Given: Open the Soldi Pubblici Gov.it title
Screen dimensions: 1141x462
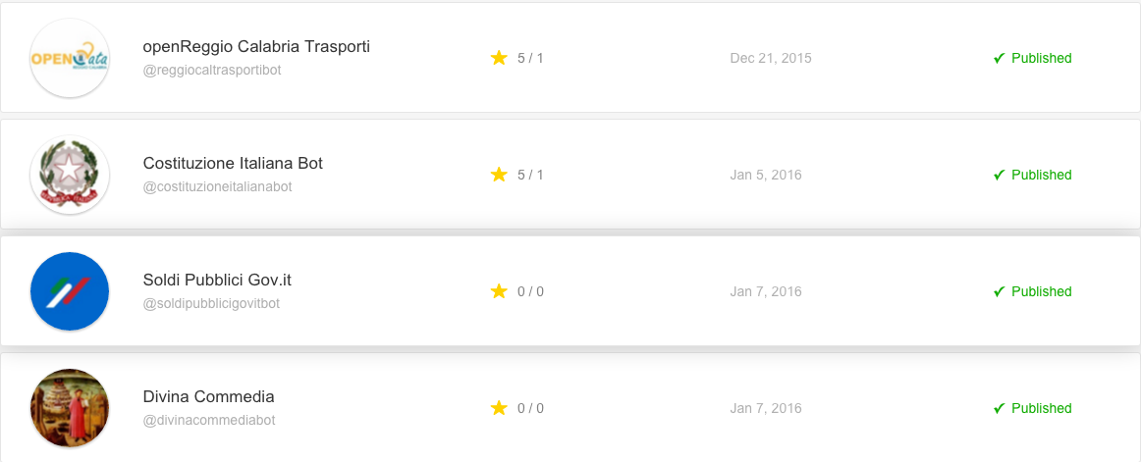Looking at the screenshot, I should (218, 281).
